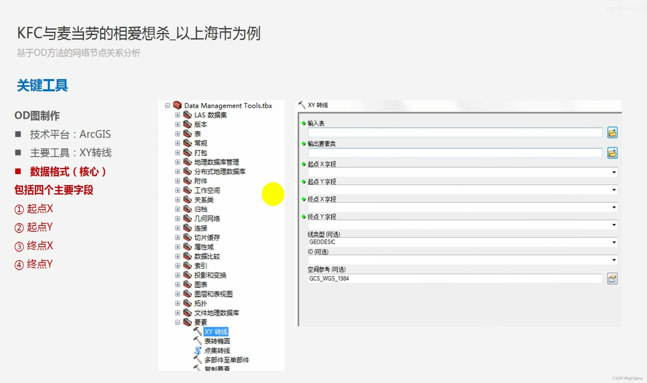This screenshot has height=383, width=647.
Task: Collapse the 要素 toolset node
Action: 178,322
